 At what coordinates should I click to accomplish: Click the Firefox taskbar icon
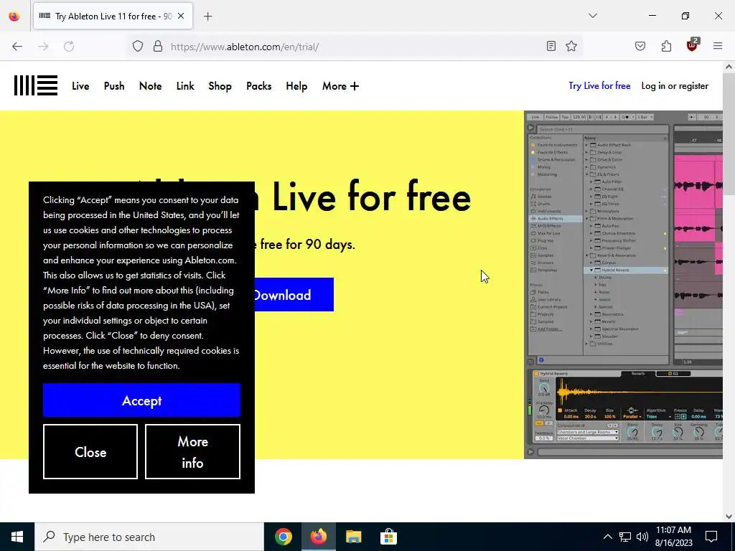coord(318,537)
